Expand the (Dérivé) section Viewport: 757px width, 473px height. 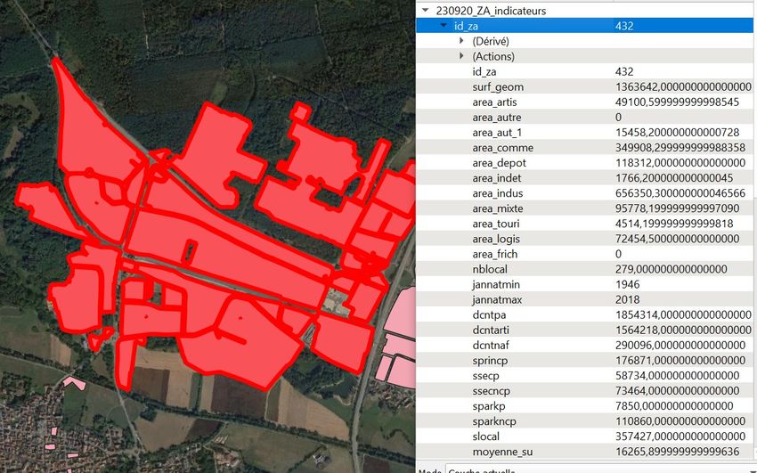point(461,41)
